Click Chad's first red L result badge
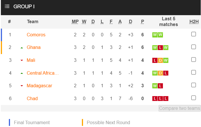The height and width of the screenshot is (127, 201). (155, 99)
